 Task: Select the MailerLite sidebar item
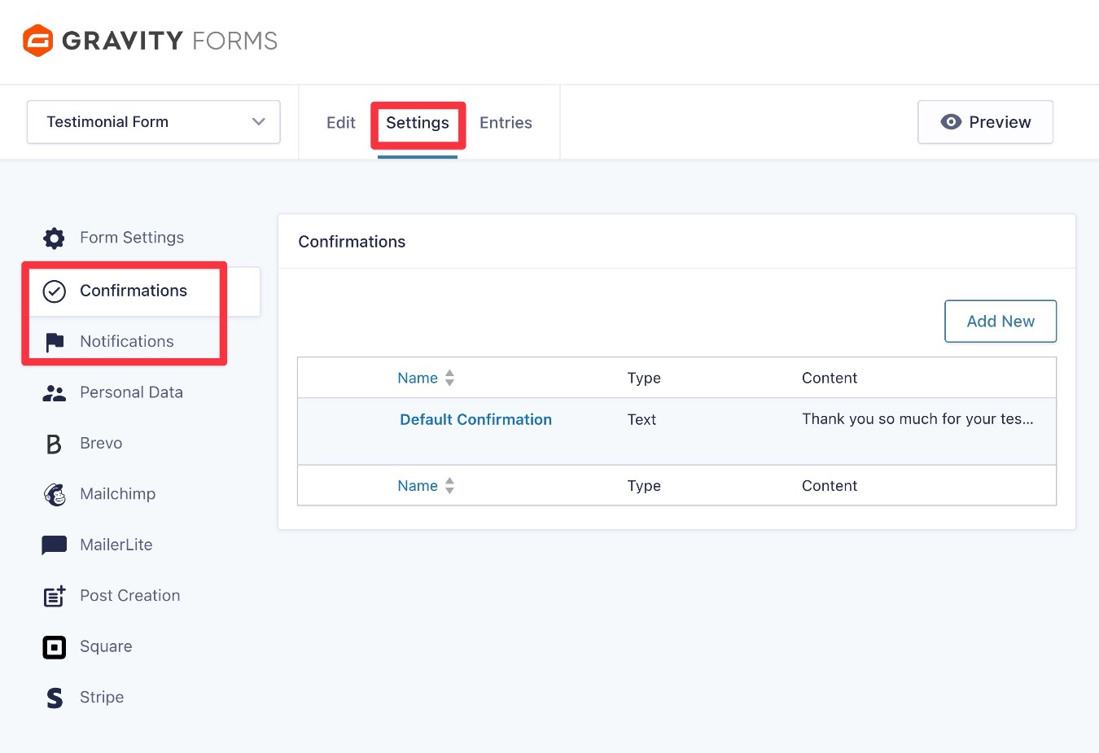coord(116,545)
